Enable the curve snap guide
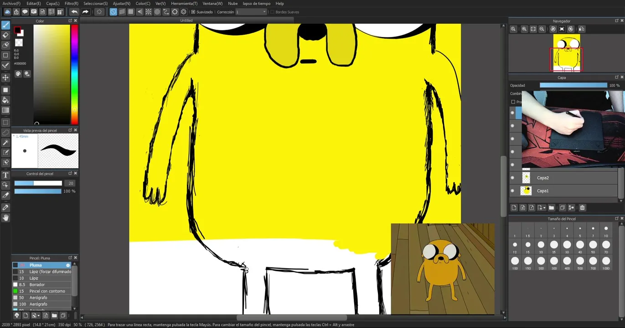 pyautogui.click(x=166, y=12)
